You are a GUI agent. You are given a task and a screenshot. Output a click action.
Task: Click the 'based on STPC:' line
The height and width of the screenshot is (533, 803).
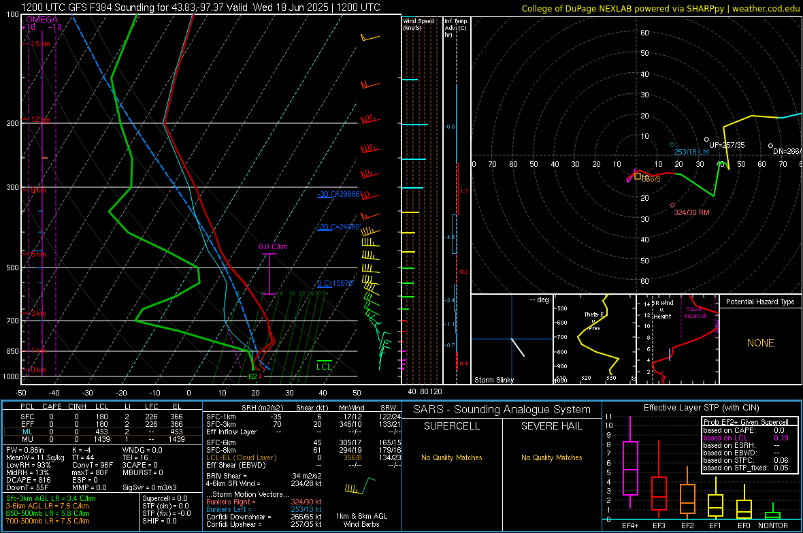coord(746,460)
